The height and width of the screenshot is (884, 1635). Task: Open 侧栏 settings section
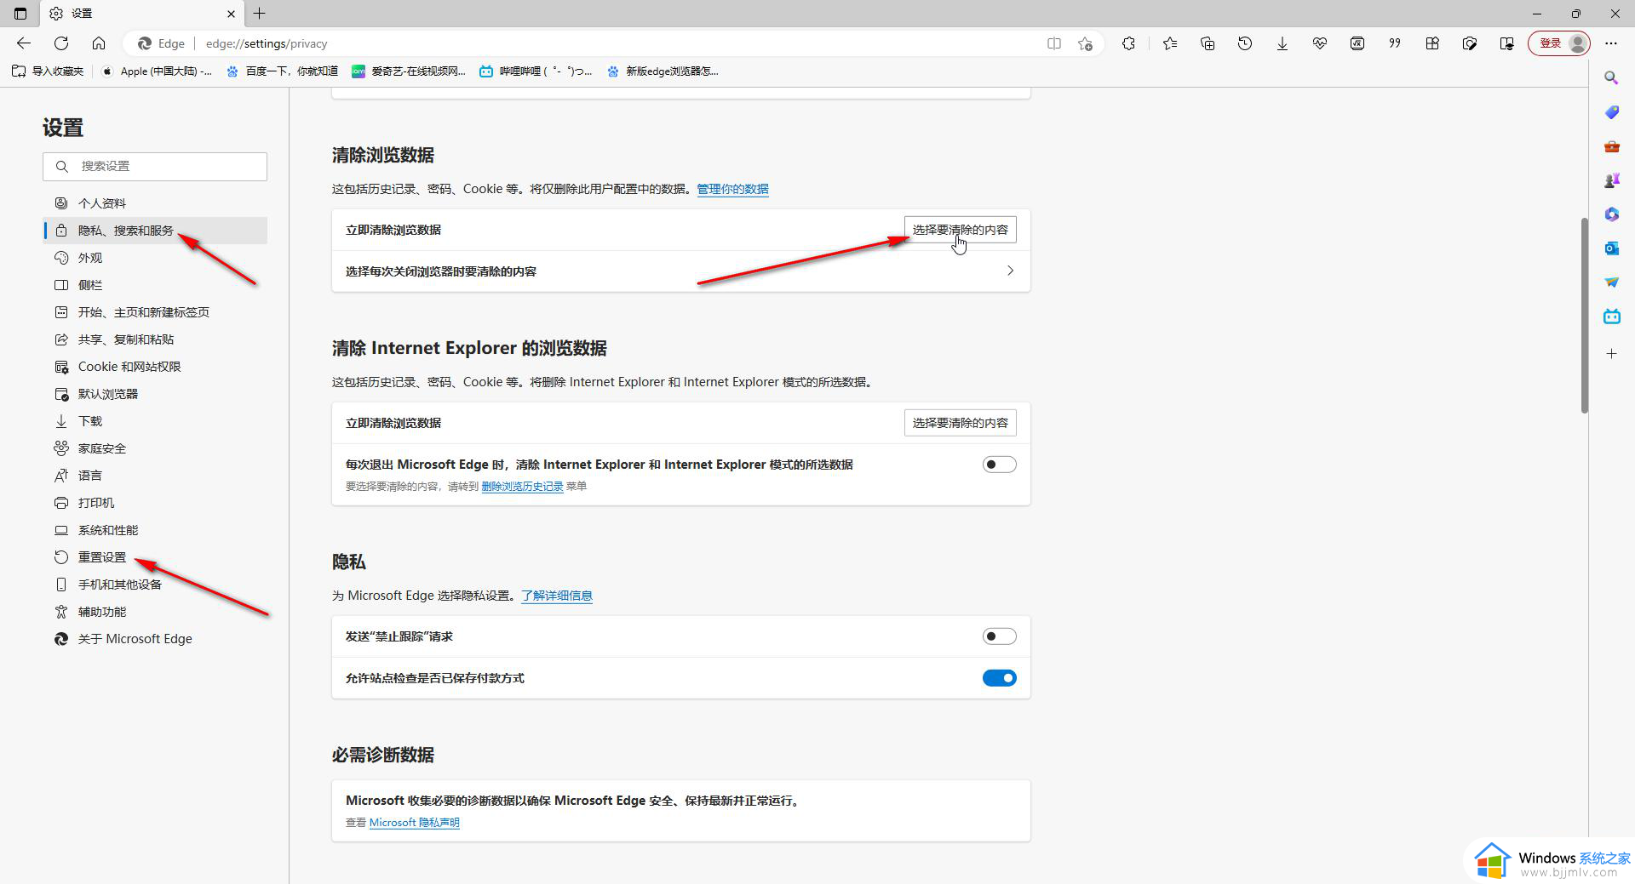(x=155, y=285)
